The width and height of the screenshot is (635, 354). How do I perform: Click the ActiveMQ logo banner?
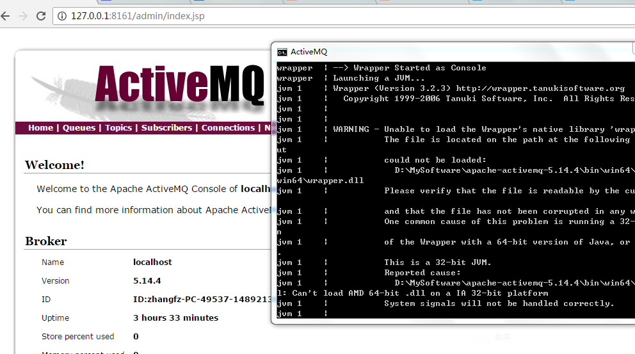[x=179, y=84]
